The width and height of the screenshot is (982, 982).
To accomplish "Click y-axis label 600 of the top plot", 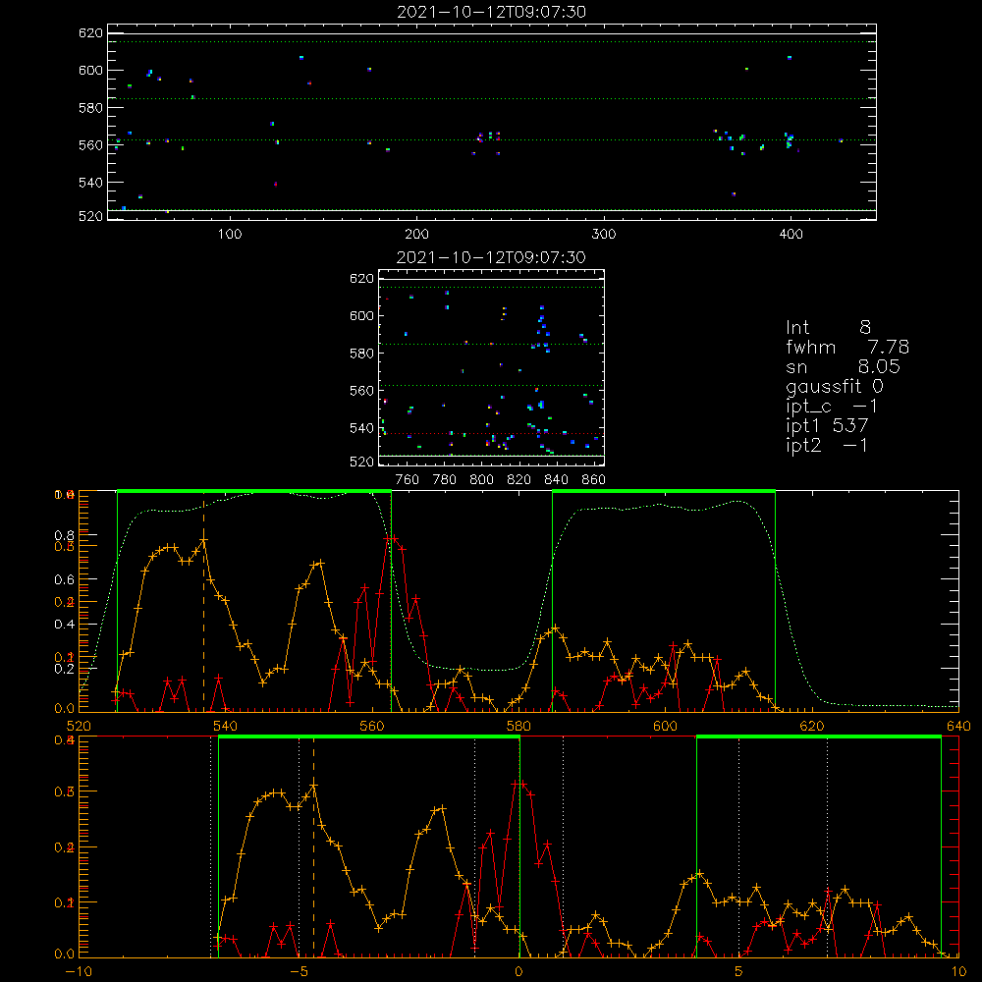I will click(90, 70).
